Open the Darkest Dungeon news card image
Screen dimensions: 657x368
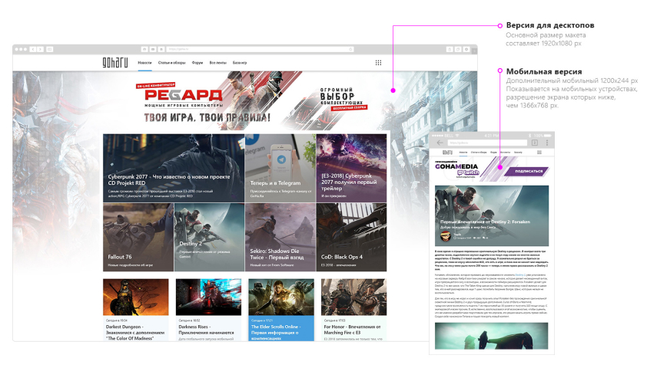point(136,297)
